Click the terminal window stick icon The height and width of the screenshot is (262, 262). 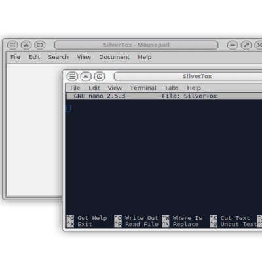pyautogui.click(x=100, y=77)
